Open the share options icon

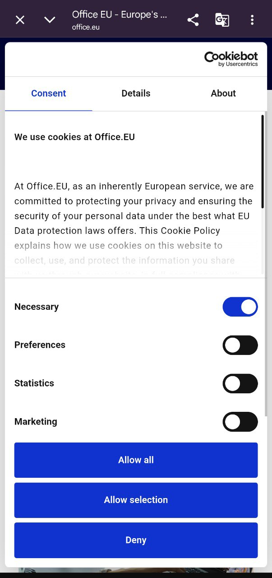click(193, 19)
